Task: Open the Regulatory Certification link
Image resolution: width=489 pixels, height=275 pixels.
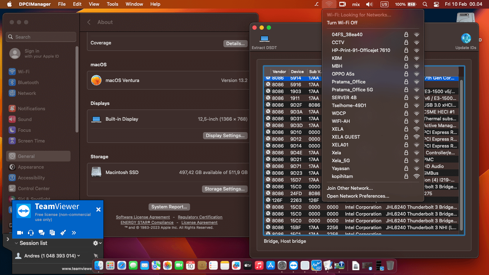Action: pos(200,217)
